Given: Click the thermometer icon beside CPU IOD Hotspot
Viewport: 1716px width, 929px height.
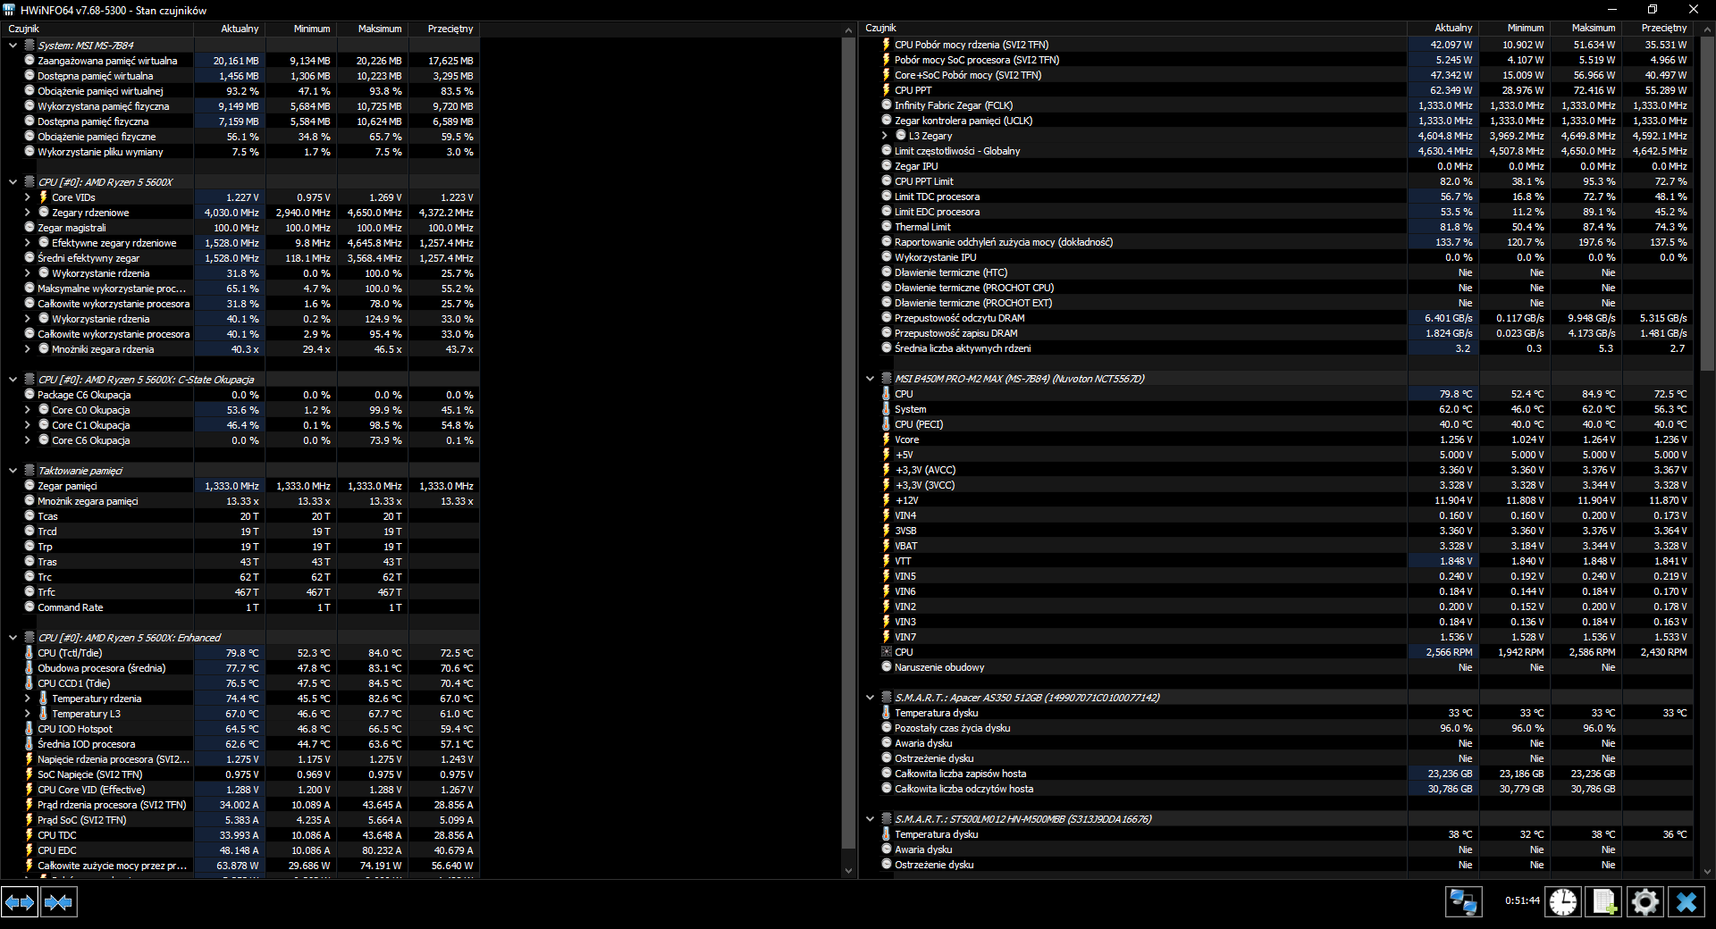Looking at the screenshot, I should coord(29,729).
